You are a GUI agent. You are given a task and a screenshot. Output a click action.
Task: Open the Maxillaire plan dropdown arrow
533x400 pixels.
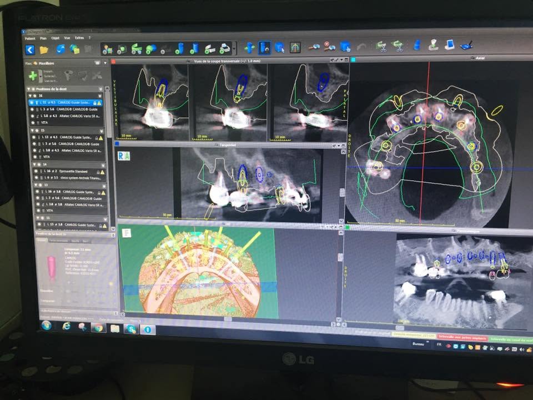point(105,63)
